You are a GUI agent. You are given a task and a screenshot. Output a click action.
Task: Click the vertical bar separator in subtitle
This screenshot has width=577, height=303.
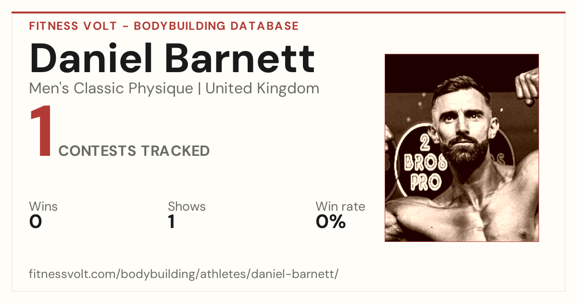200,89
